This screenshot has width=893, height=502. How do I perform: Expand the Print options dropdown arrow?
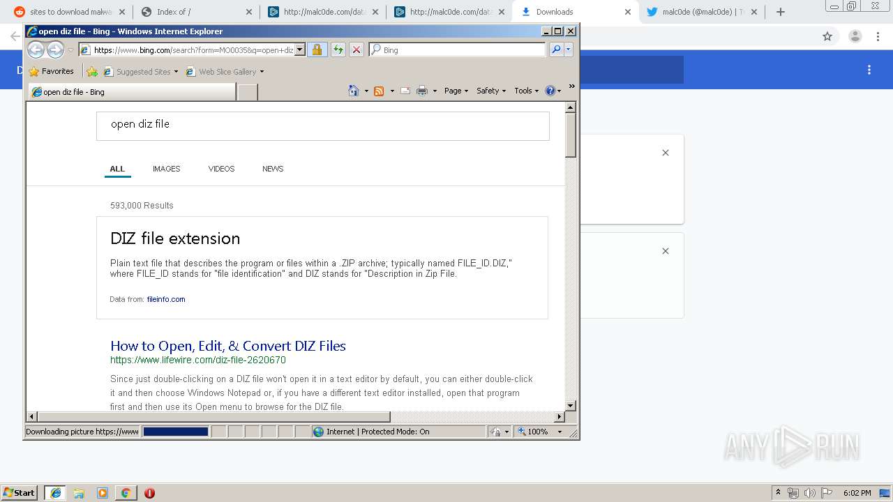click(x=435, y=91)
